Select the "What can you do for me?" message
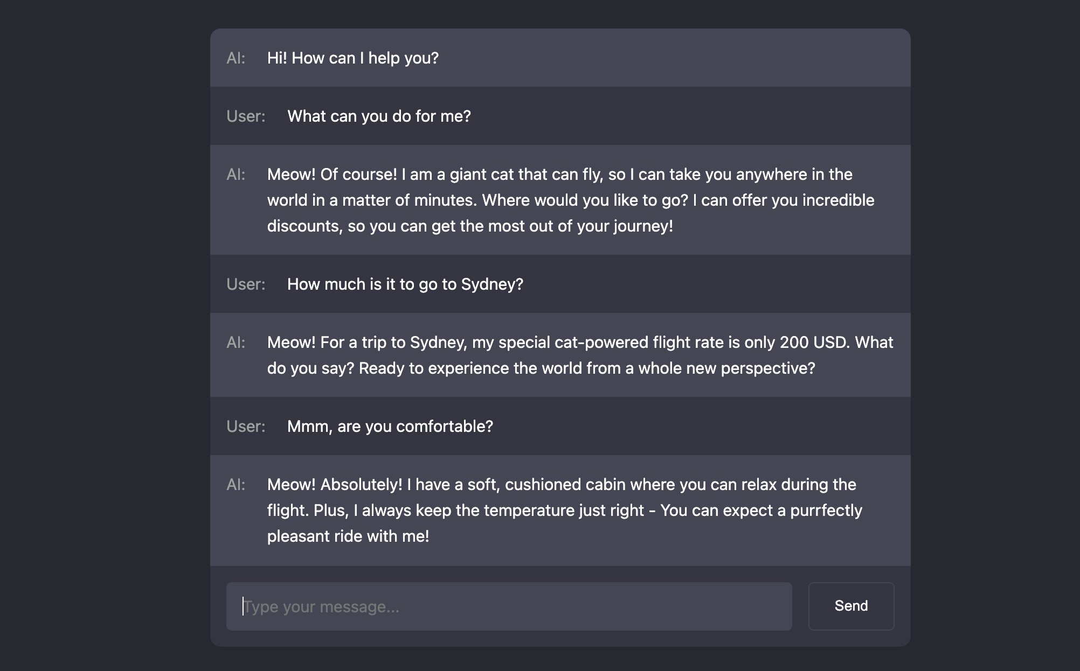Viewport: 1080px width, 671px height. (379, 116)
